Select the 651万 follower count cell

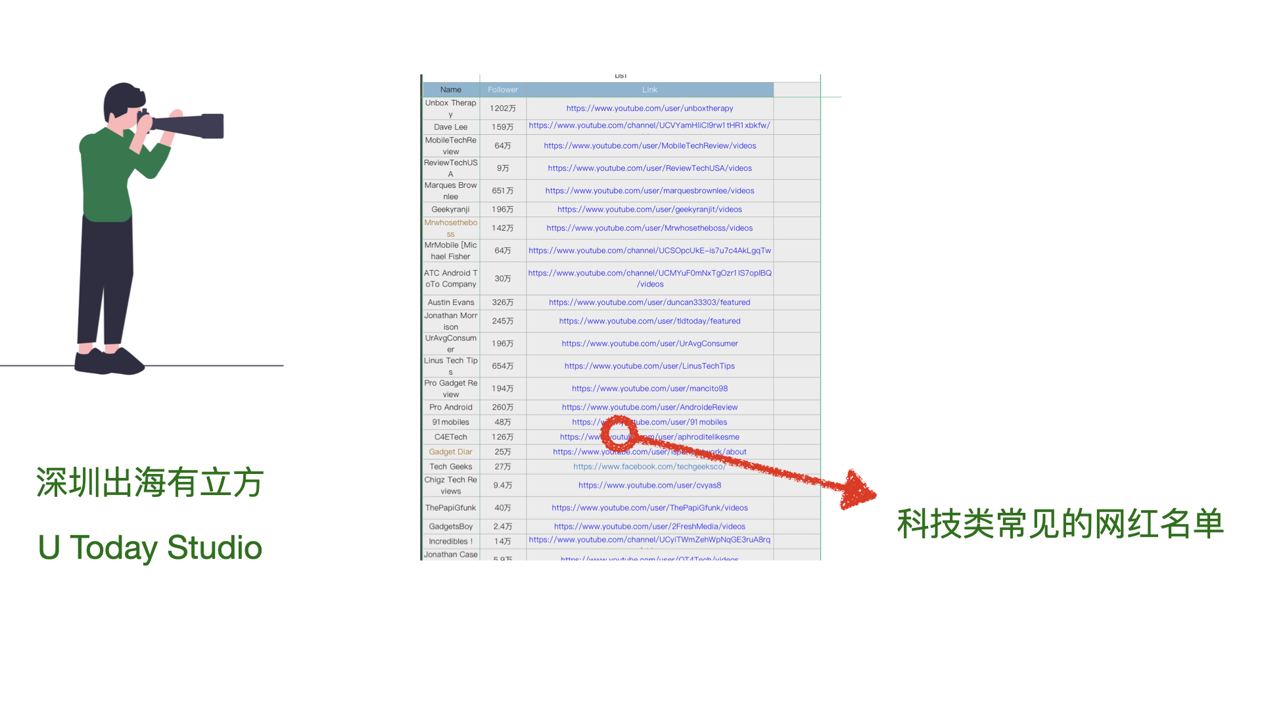503,191
